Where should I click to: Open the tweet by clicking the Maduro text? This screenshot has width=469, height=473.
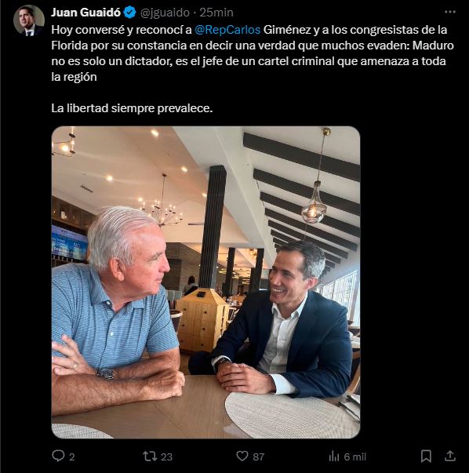click(433, 45)
